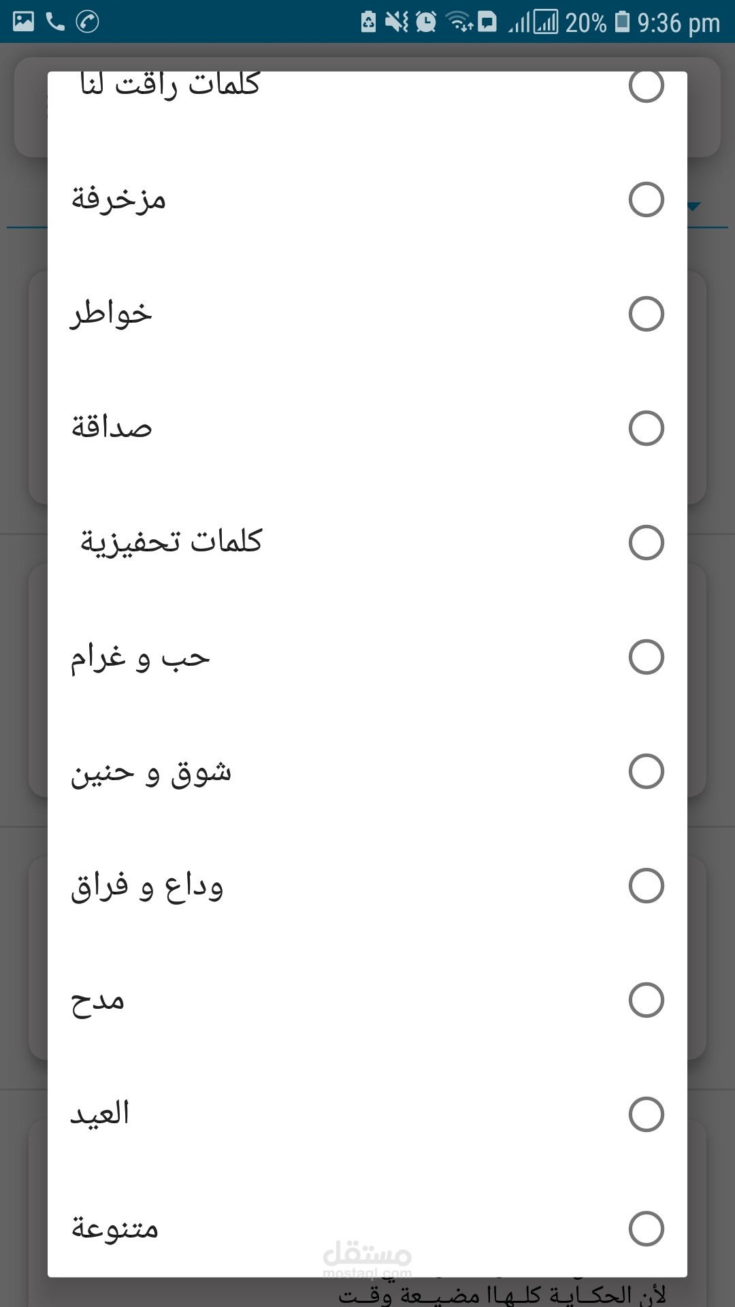Tap the circular call notification icon
The height and width of the screenshot is (1307, 735).
coord(87,22)
